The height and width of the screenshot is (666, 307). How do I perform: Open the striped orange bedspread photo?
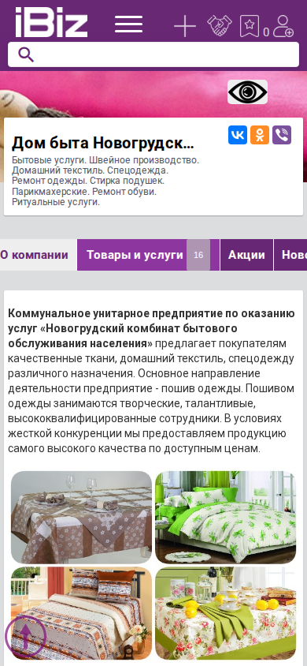pyautogui.click(x=81, y=613)
